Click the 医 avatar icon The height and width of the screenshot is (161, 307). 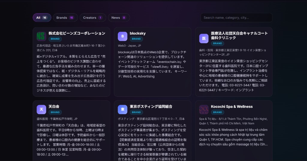pyautogui.click(x=204, y=38)
